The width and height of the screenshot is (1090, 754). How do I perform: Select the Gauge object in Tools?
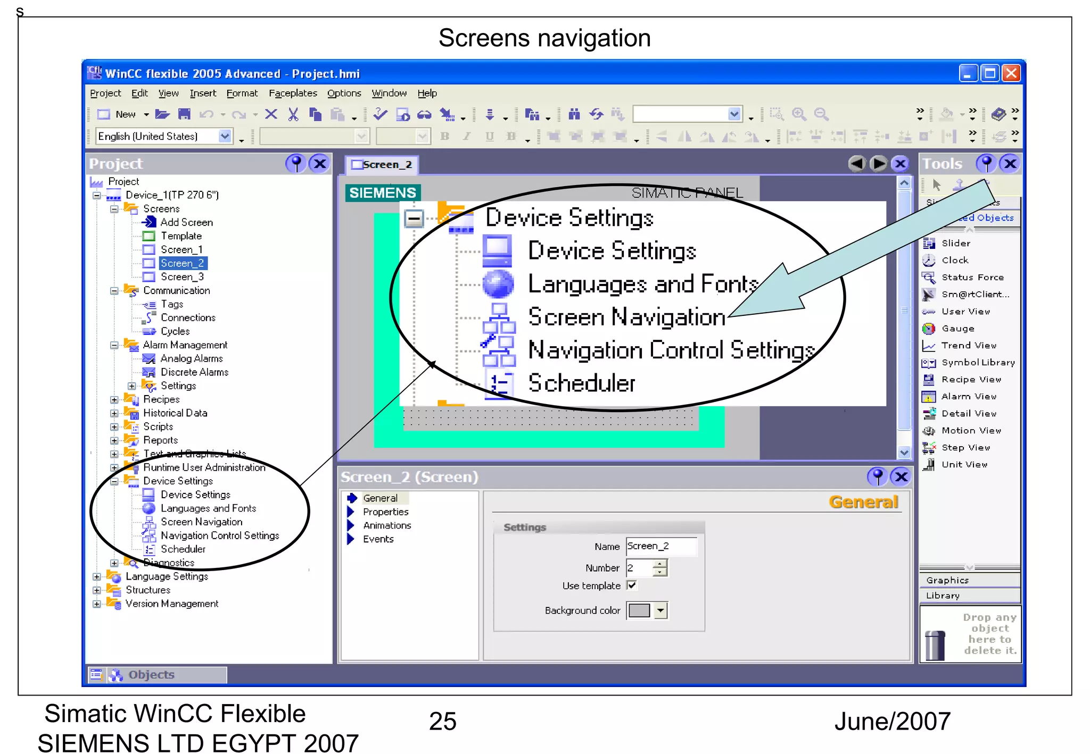(957, 329)
